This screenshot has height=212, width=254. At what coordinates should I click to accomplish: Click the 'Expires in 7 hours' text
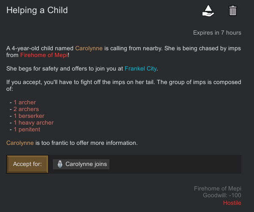click(x=217, y=33)
